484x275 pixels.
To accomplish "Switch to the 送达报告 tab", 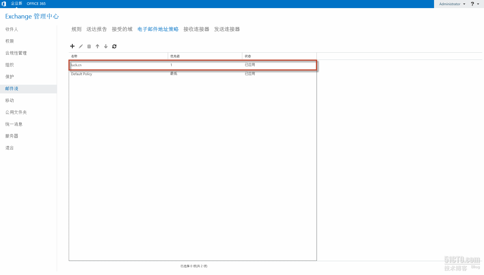I will click(96, 29).
